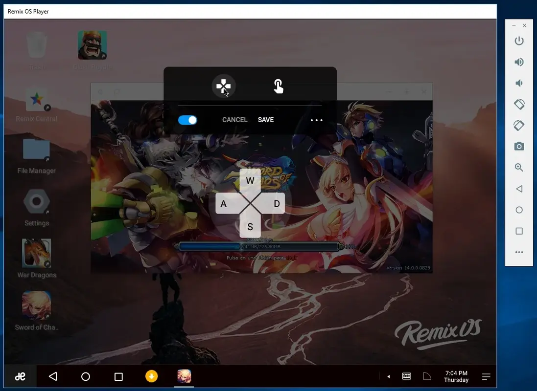Take a screenshot using the camera icon

[519, 146]
